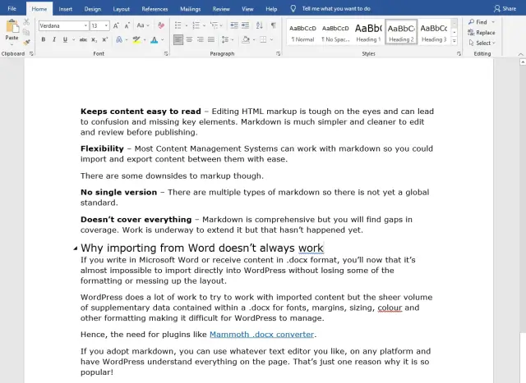This screenshot has height=383, width=526.
Task: Apply superscript formatting
Action: tap(105, 40)
